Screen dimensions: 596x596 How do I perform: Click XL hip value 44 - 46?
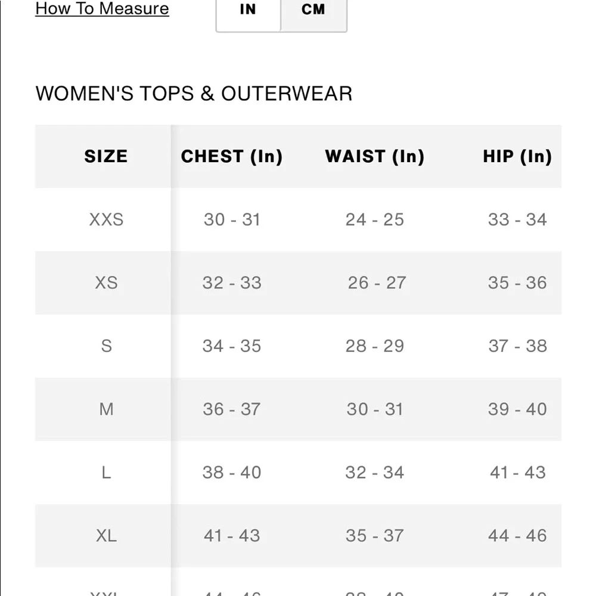pos(518,536)
